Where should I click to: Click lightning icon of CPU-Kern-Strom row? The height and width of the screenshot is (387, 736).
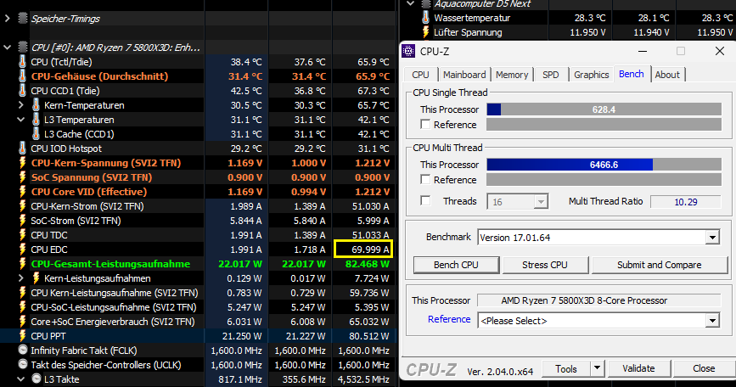click(x=22, y=206)
